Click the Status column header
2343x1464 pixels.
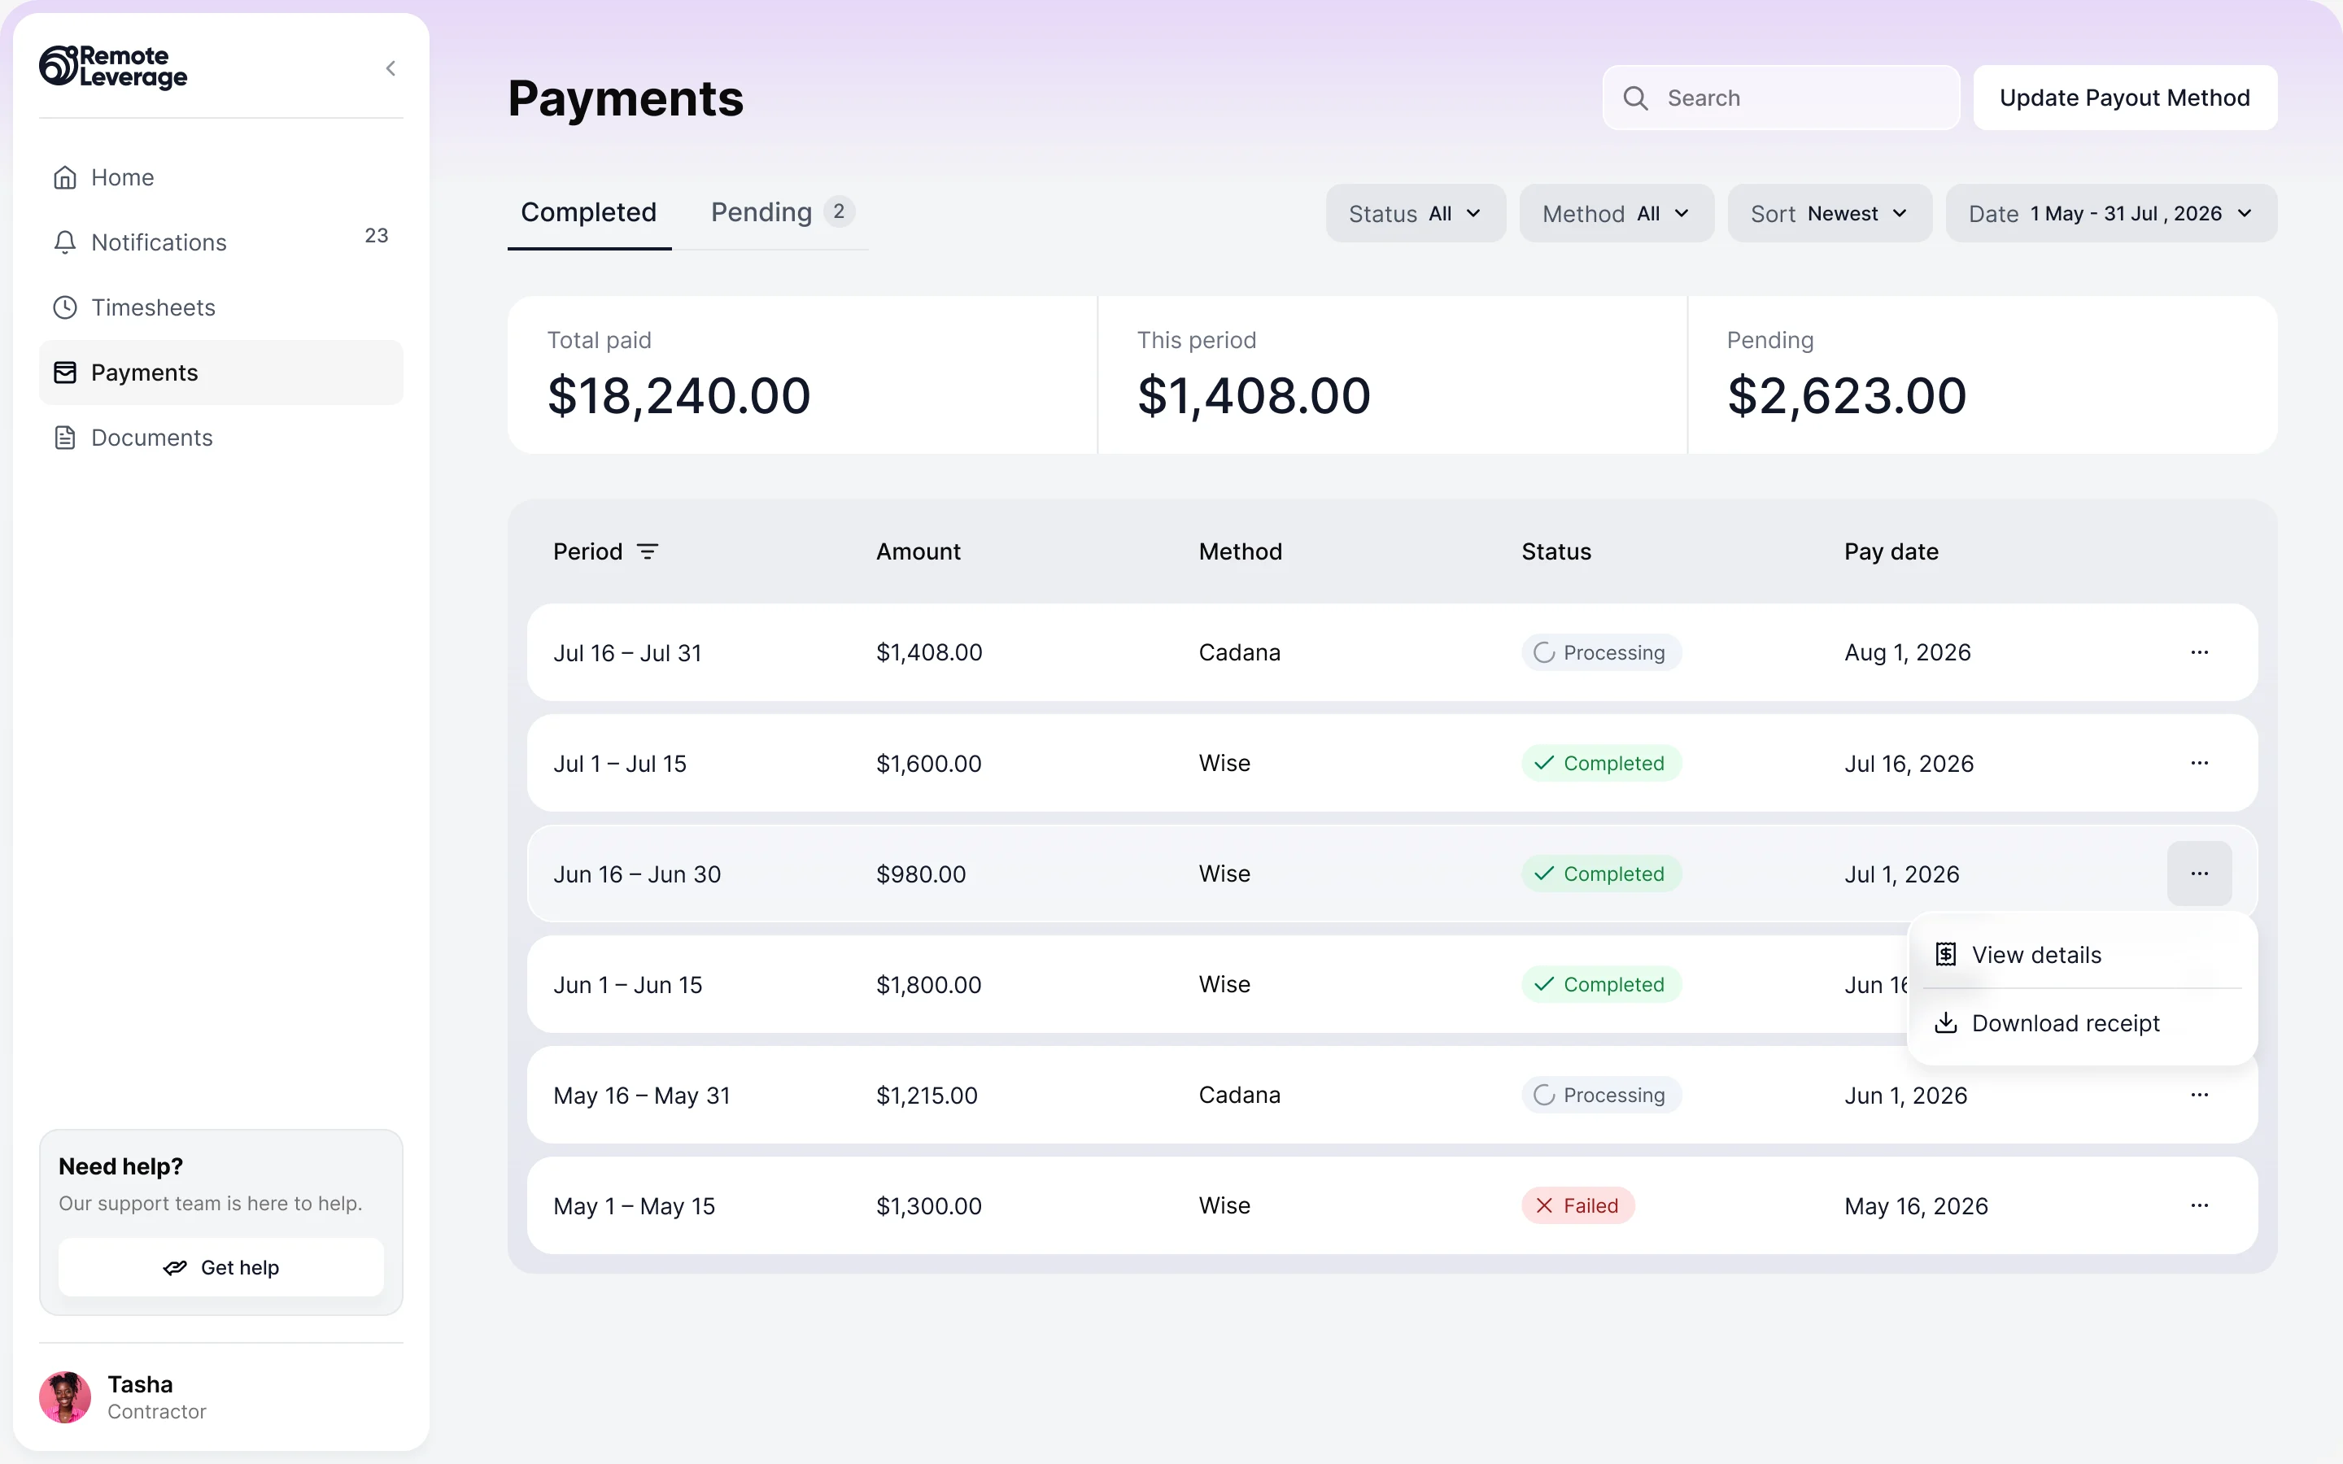coord(1555,552)
